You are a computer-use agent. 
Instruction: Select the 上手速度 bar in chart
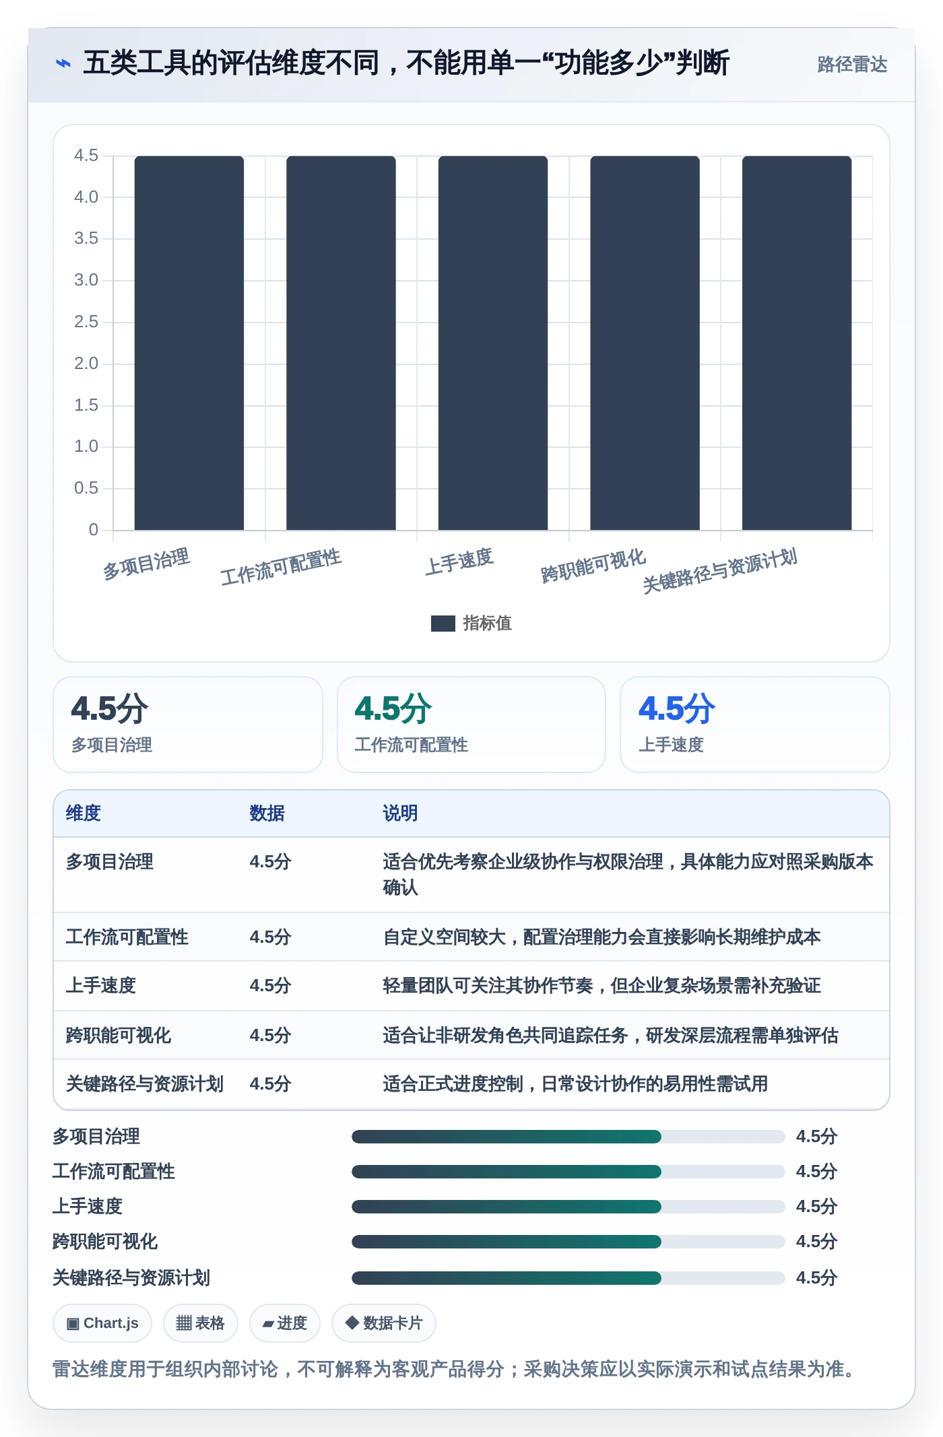point(493,343)
